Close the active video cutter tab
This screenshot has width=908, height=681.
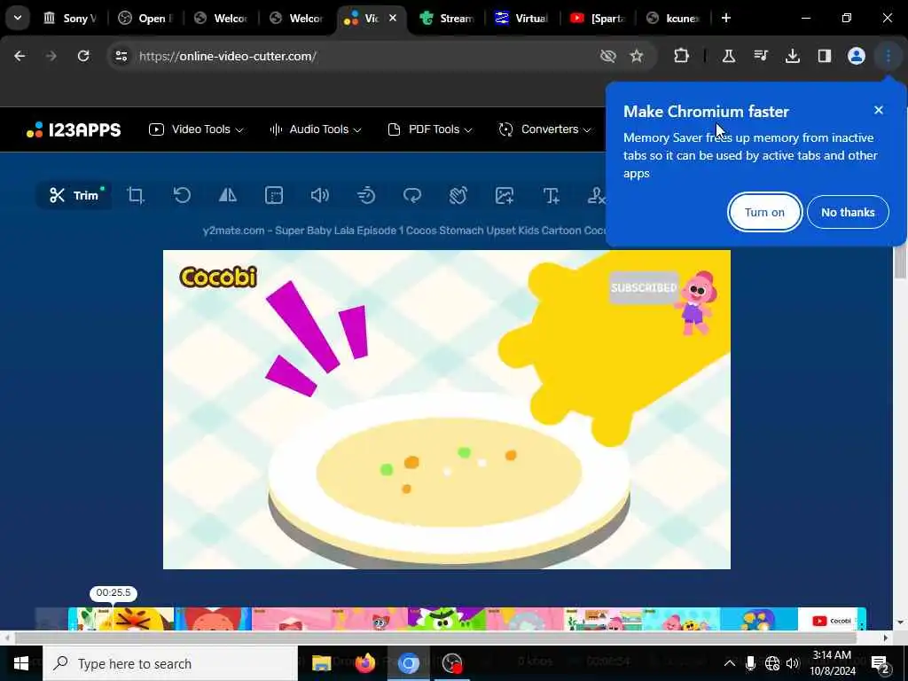coord(393,18)
